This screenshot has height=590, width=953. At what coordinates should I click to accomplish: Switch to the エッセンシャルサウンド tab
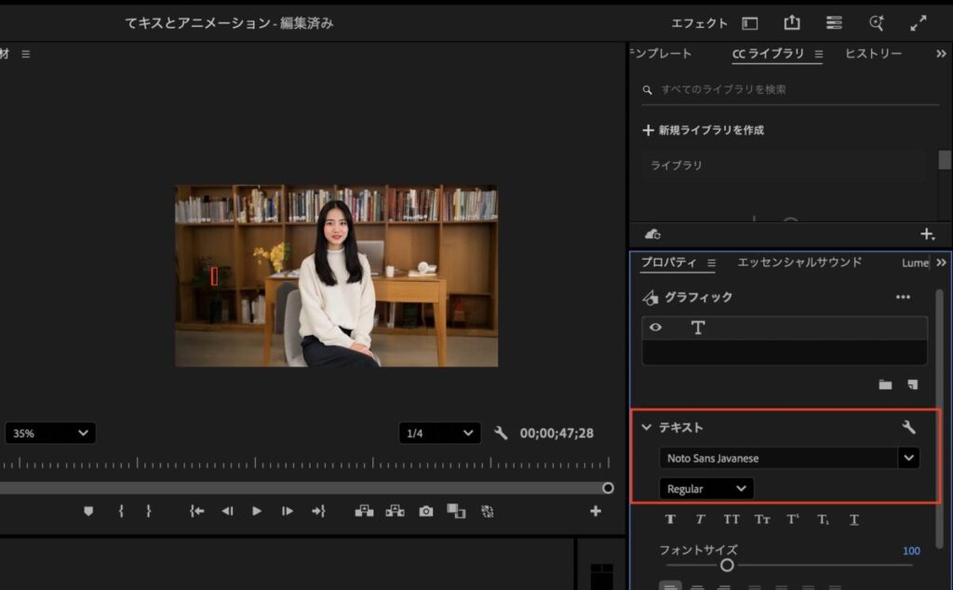799,262
